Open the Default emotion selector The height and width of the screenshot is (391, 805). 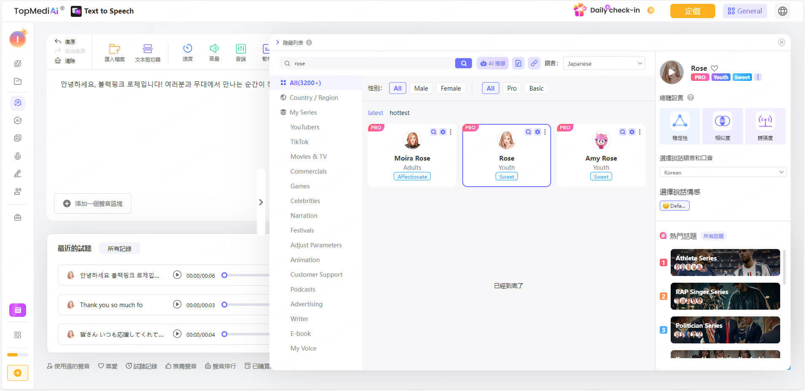(674, 206)
